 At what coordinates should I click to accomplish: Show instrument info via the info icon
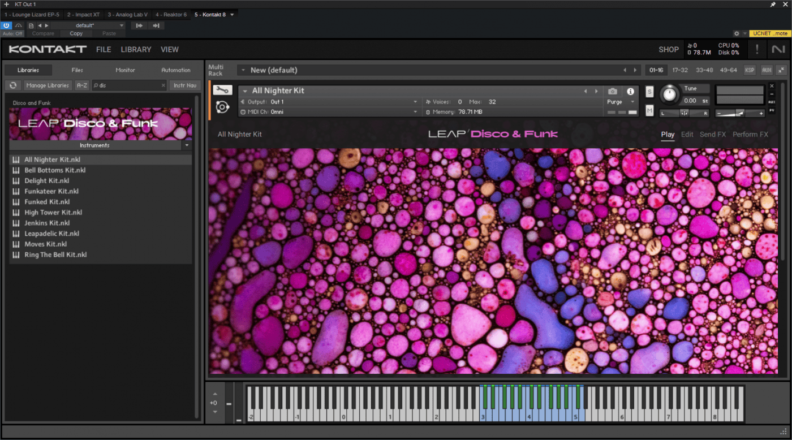coord(630,91)
